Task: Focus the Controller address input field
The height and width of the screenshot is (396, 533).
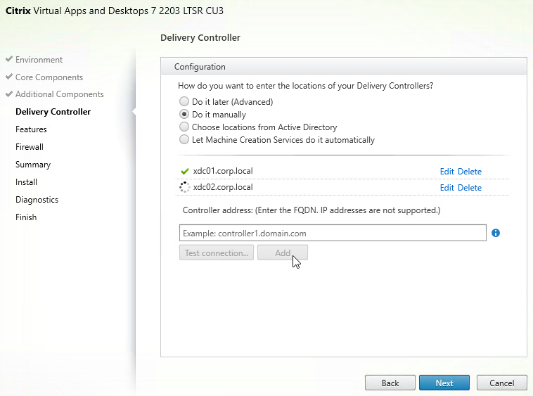Action: click(333, 233)
